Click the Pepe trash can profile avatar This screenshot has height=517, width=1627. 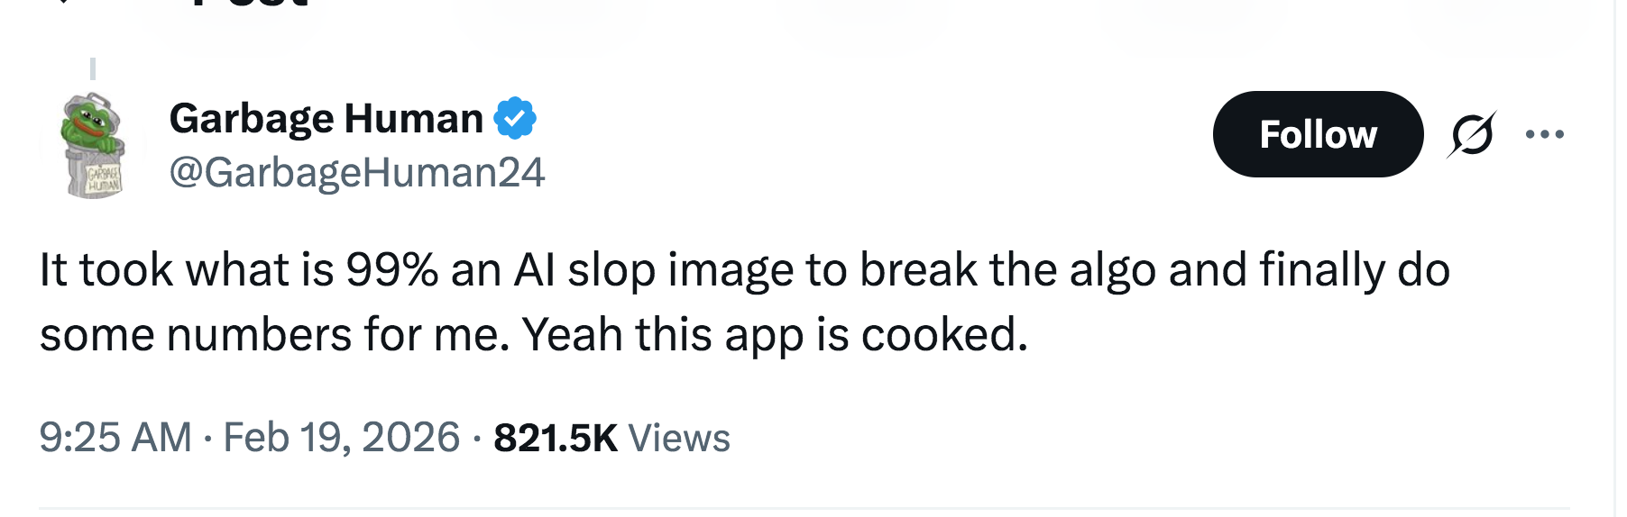93,145
